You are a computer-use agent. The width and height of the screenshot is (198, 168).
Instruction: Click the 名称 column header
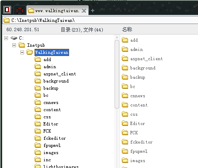point(127,29)
